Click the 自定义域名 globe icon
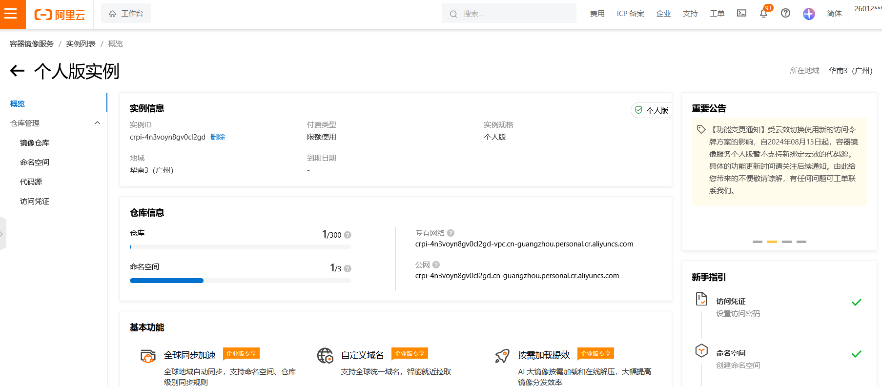Viewport: 882px width, 386px height. tap(325, 356)
